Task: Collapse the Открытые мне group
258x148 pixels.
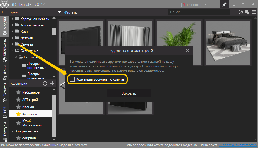Action: tap(13, 131)
